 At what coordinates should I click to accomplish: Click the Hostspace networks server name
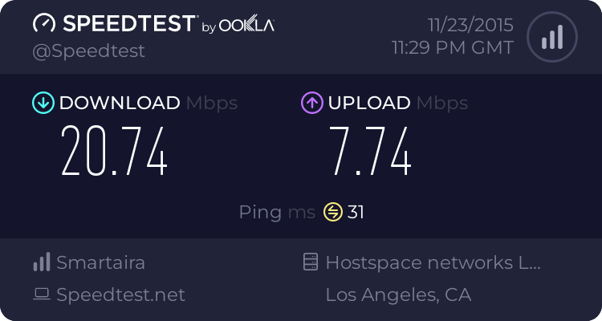pos(433,262)
